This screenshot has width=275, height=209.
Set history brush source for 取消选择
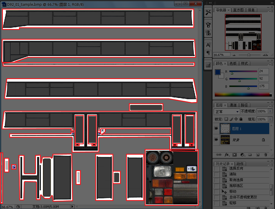(217, 180)
